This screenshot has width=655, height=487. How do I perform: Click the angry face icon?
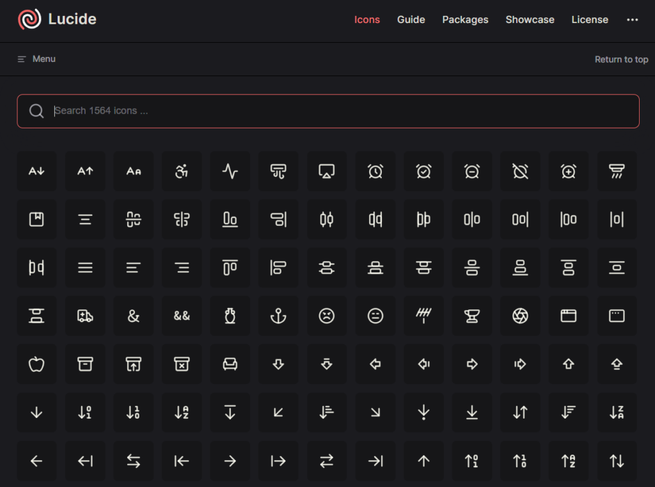coord(327,316)
